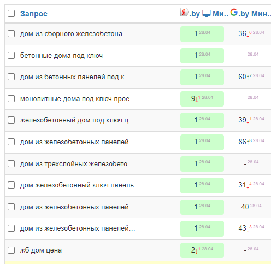Select checkbox for дом из трехслойных железобето
Screen dimensions: 271x264
[11, 164]
